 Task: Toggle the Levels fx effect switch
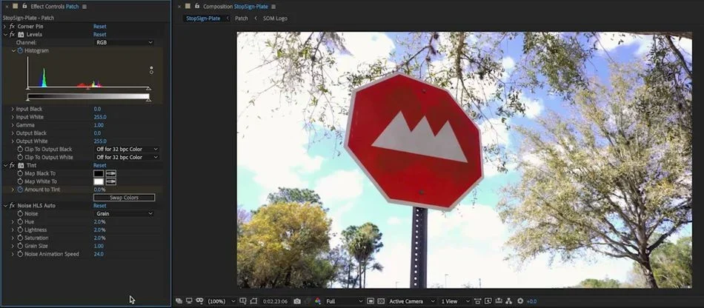[x=12, y=35]
